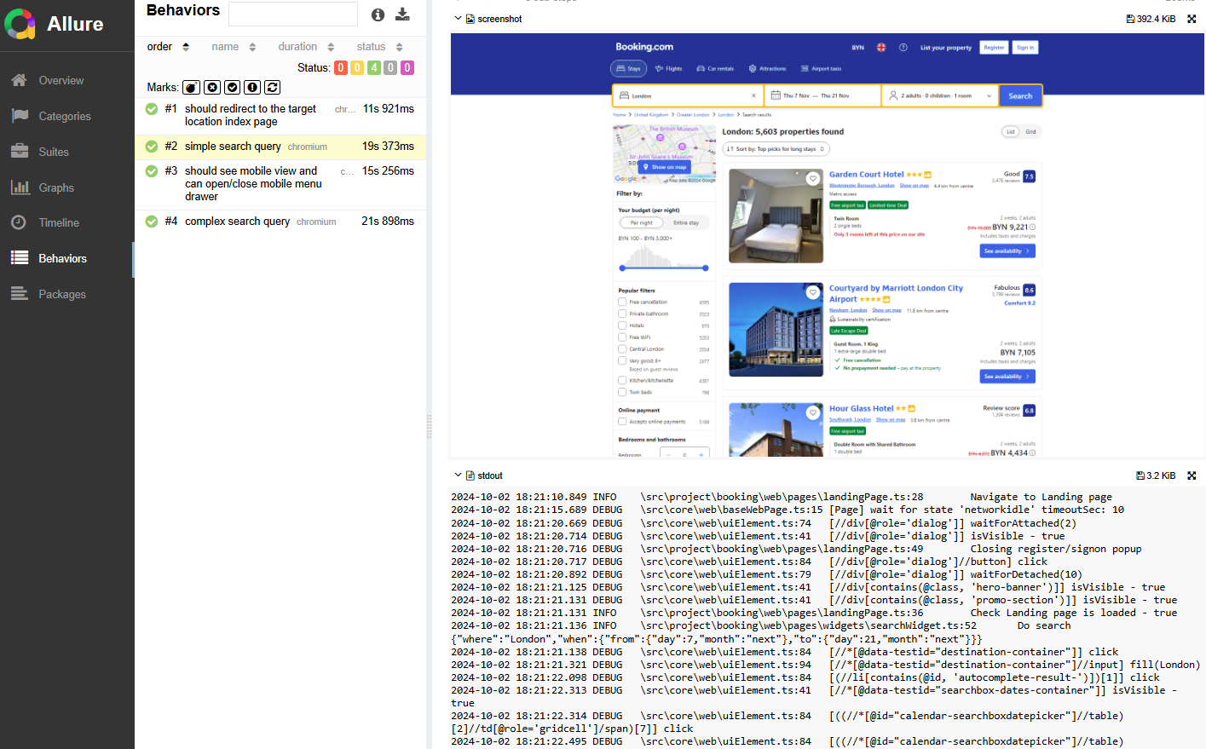
Task: Toggle the gray skipped status filter
Action: coord(390,67)
